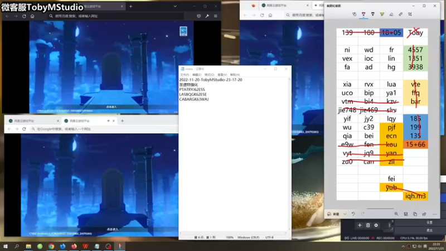This screenshot has height=251, width=446.
Task: Reload the page in top-left Firefox window
Action: point(24,16)
